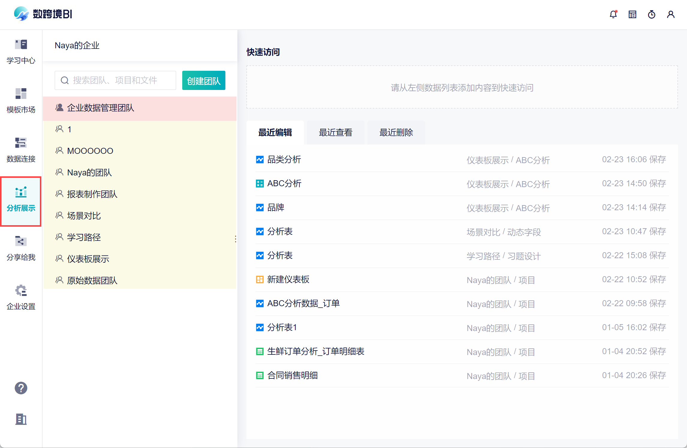Click the 创建团队 button
The width and height of the screenshot is (687, 448).
click(x=204, y=80)
